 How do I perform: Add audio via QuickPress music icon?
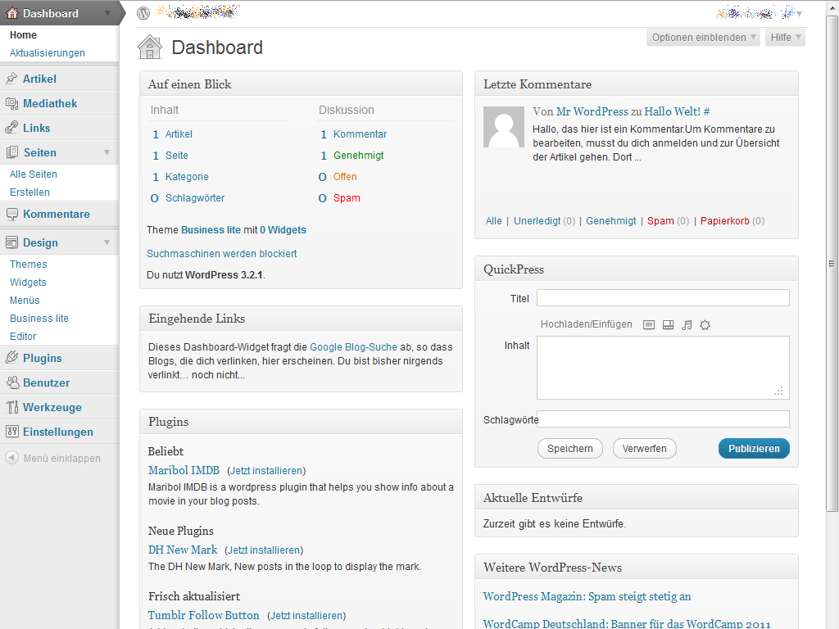tap(687, 324)
